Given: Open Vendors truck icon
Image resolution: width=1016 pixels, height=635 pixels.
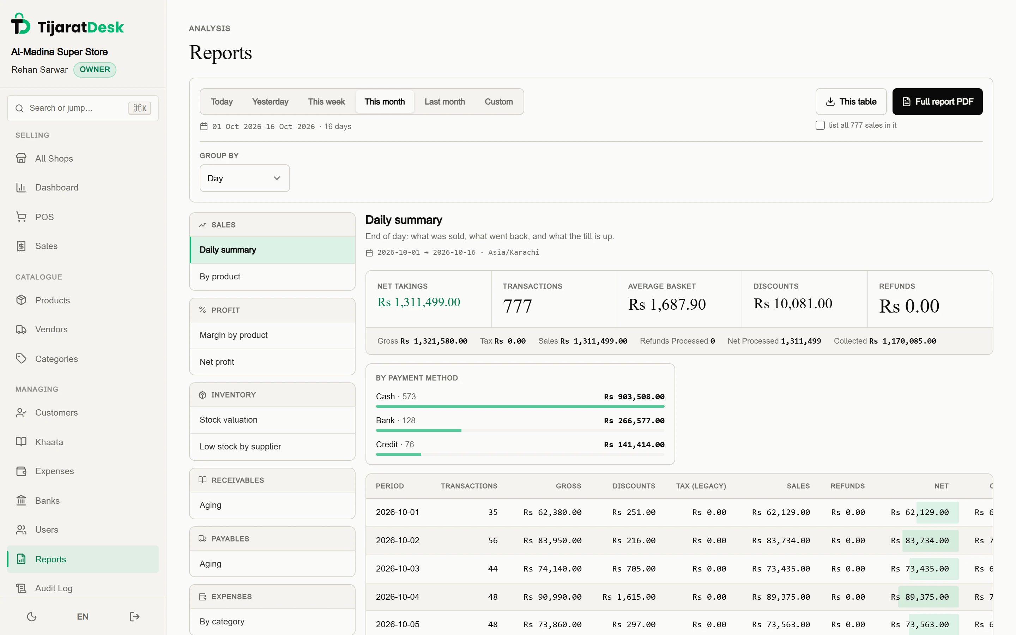Looking at the screenshot, I should pyautogui.click(x=21, y=329).
